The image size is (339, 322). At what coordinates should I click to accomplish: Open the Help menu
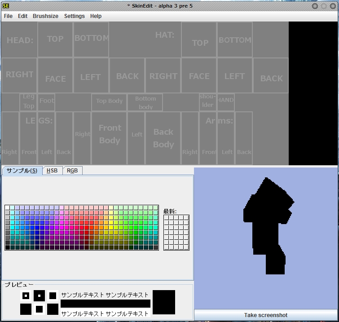pyautogui.click(x=96, y=16)
